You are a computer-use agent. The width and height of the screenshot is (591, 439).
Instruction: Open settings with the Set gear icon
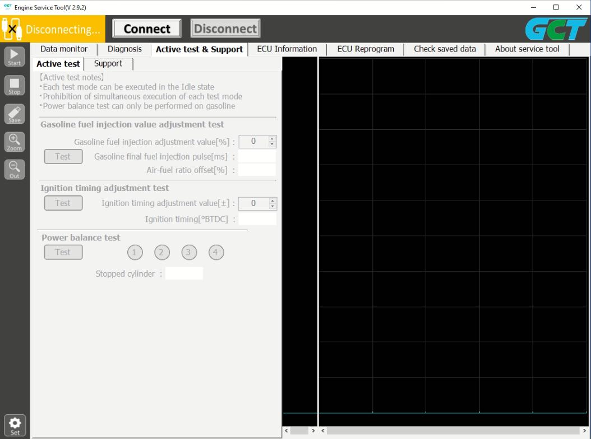pyautogui.click(x=14, y=424)
